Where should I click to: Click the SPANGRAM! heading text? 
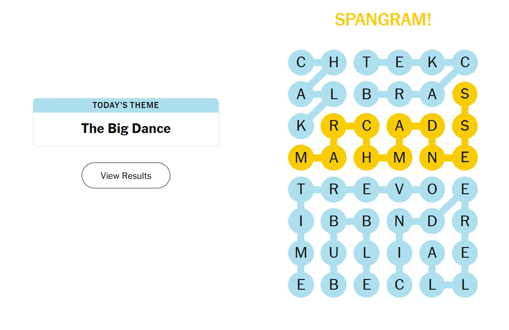click(383, 19)
